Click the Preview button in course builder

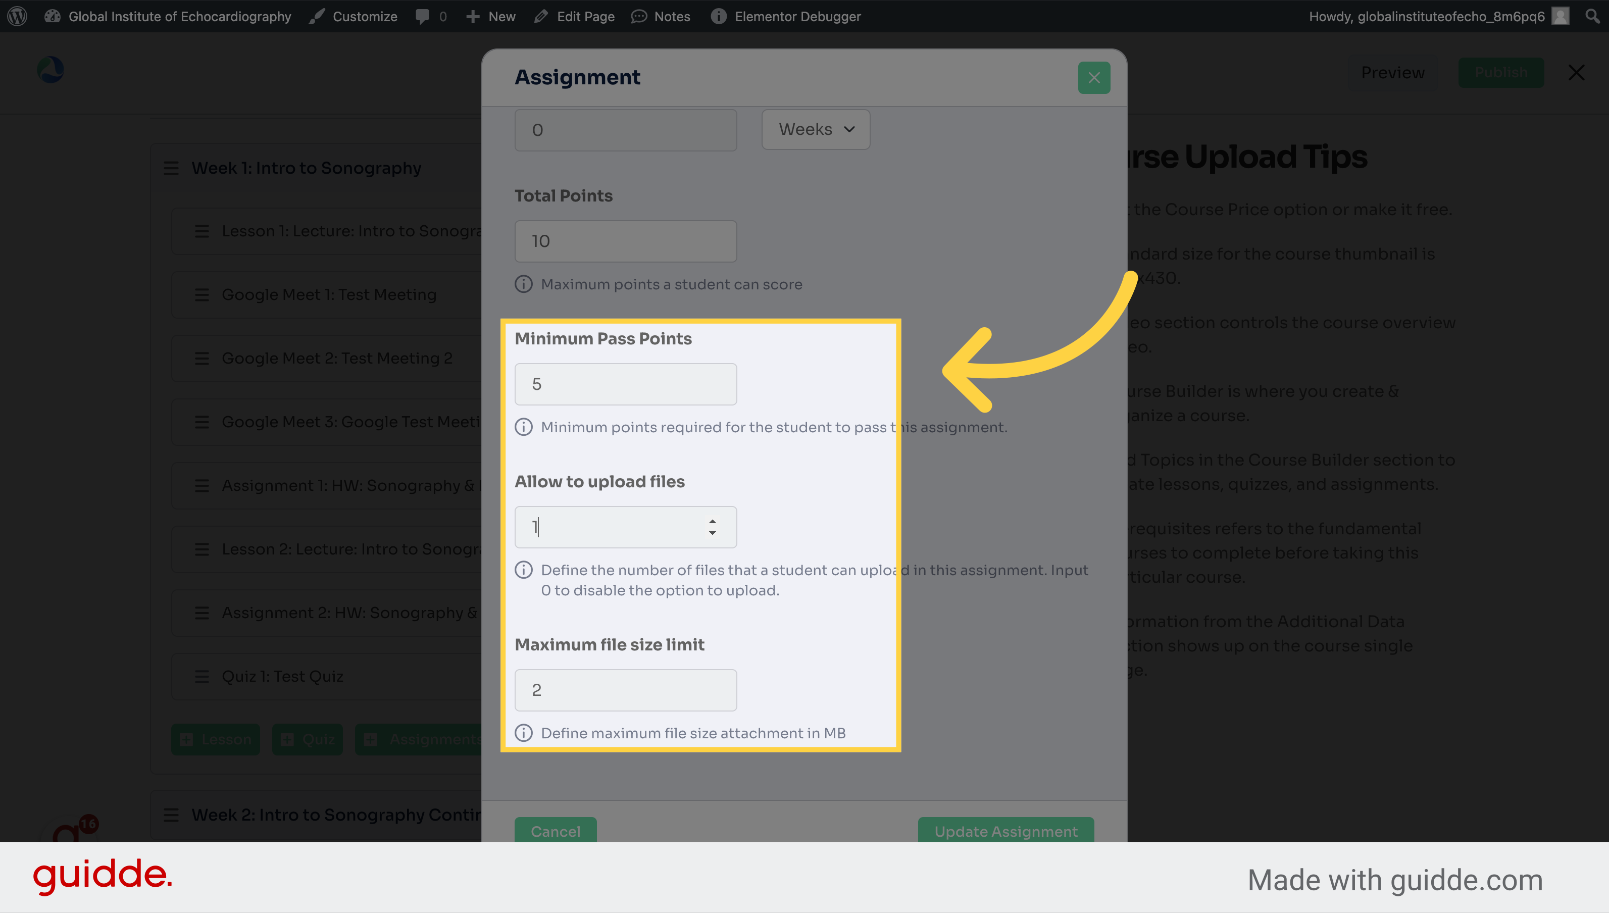[1393, 73]
